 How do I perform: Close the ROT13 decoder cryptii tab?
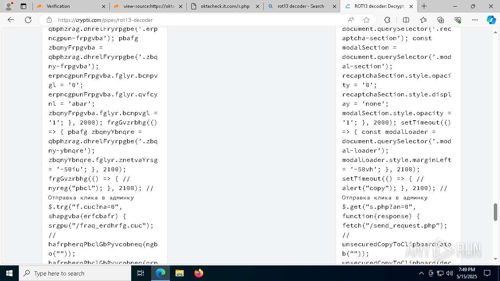pos(411,6)
